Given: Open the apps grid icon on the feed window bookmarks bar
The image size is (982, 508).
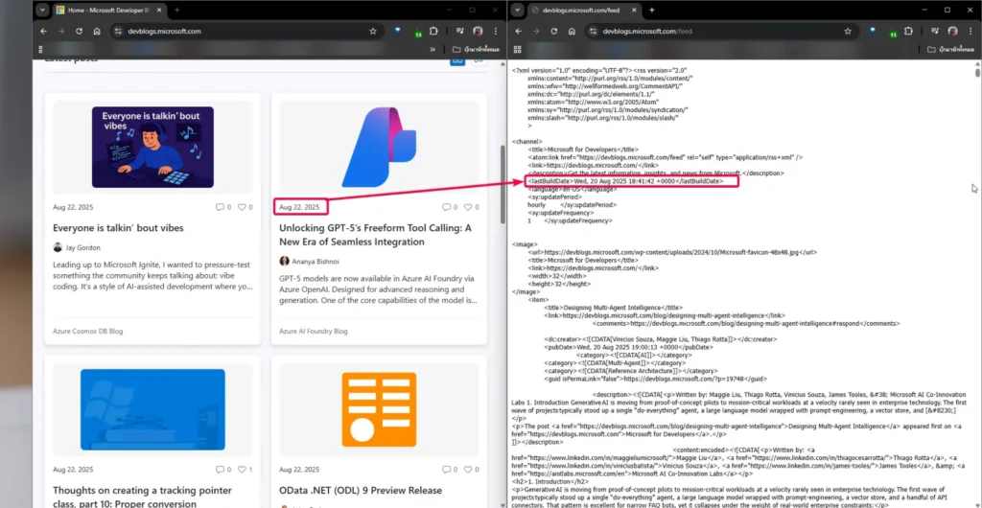Looking at the screenshot, I should 517,50.
